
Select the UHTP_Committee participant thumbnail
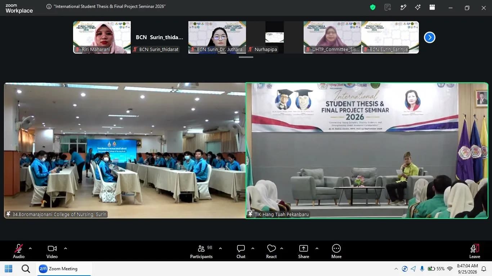click(332, 37)
